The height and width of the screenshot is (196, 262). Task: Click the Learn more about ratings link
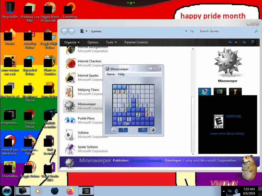pos(227,133)
